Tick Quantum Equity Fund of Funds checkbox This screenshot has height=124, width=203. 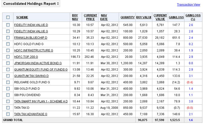[8, 69]
